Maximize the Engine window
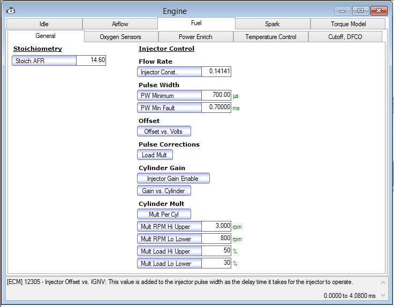 (360, 11)
